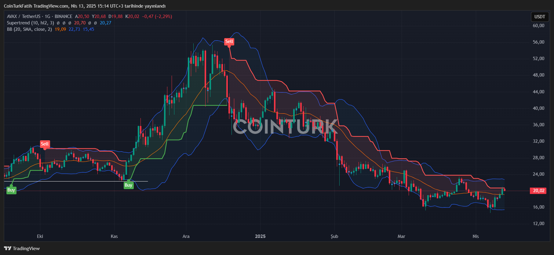Viewport: 554px width, 255px height.
Task: Click the Supertrend value 20,27
Action: 106,23
